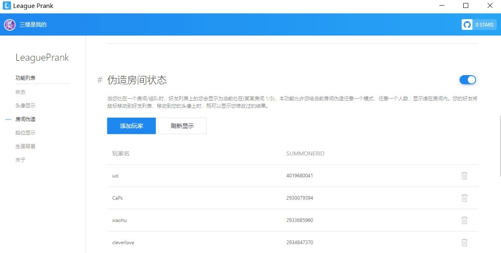The height and width of the screenshot is (253, 501).
Task: Click the vertical scrollbar thumb
Action: click(x=500, y=145)
